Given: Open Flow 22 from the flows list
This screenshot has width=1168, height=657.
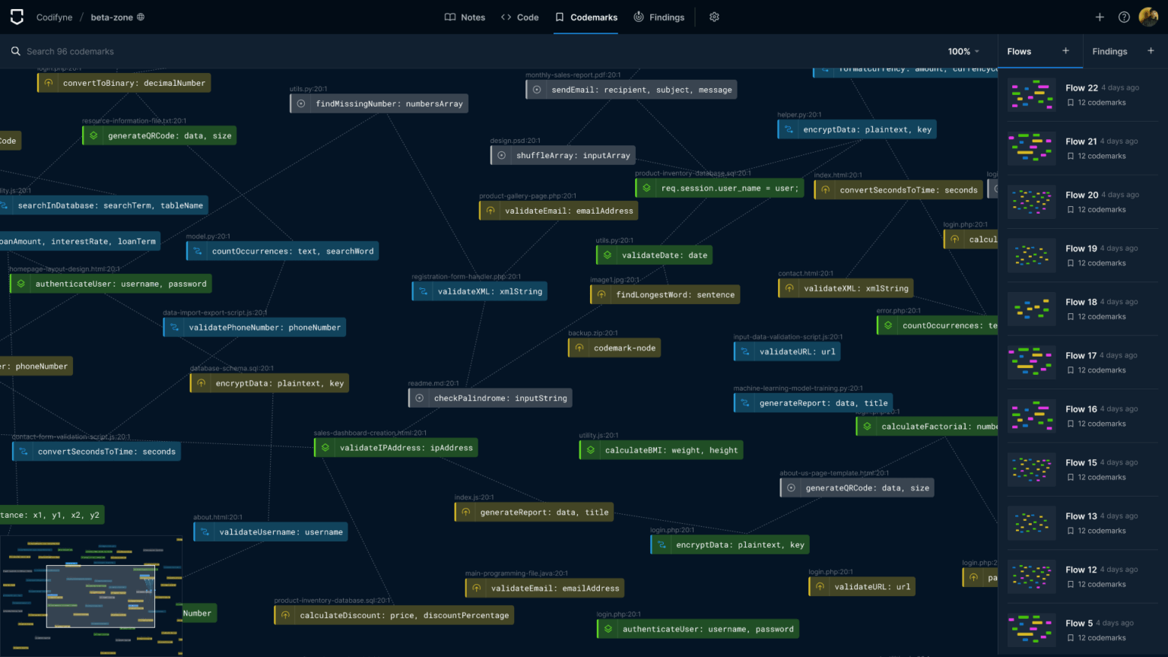Looking at the screenshot, I should pyautogui.click(x=1081, y=88).
